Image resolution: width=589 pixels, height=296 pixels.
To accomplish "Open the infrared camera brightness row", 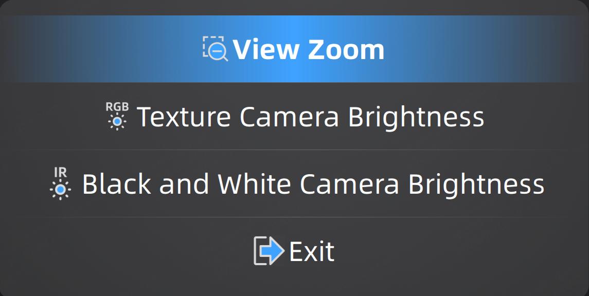I will click(x=294, y=184).
